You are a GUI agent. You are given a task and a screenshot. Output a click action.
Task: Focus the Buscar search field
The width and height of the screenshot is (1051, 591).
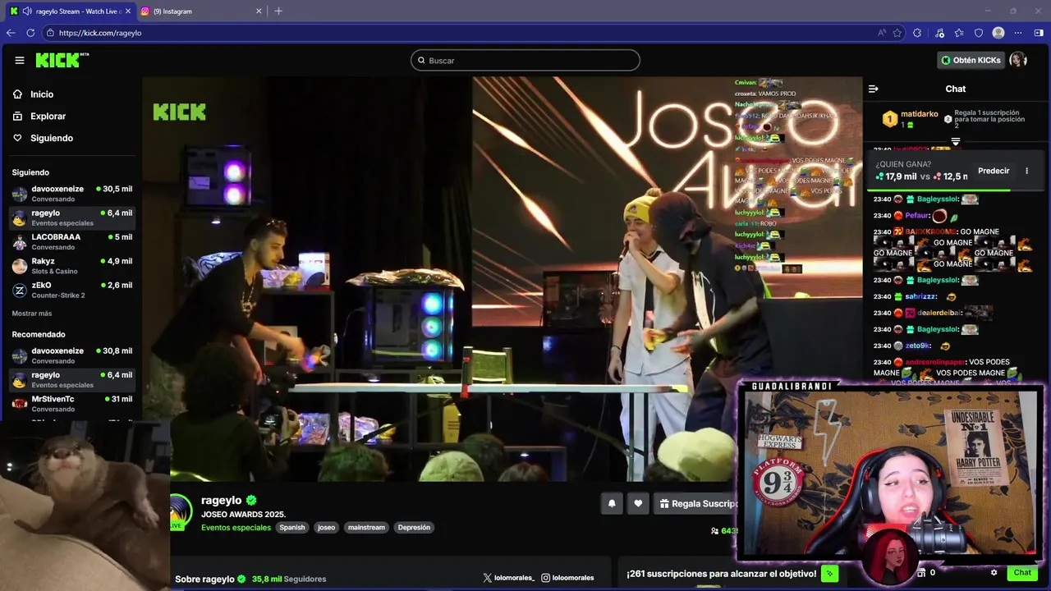tap(525, 60)
